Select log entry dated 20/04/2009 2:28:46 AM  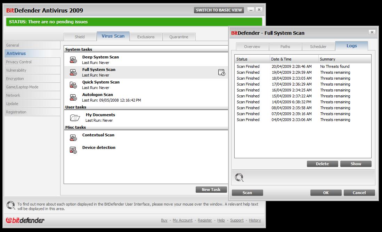(303, 66)
